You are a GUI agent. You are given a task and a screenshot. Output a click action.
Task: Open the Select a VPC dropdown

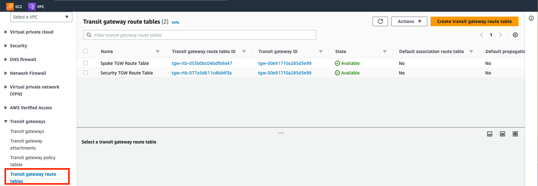41,17
